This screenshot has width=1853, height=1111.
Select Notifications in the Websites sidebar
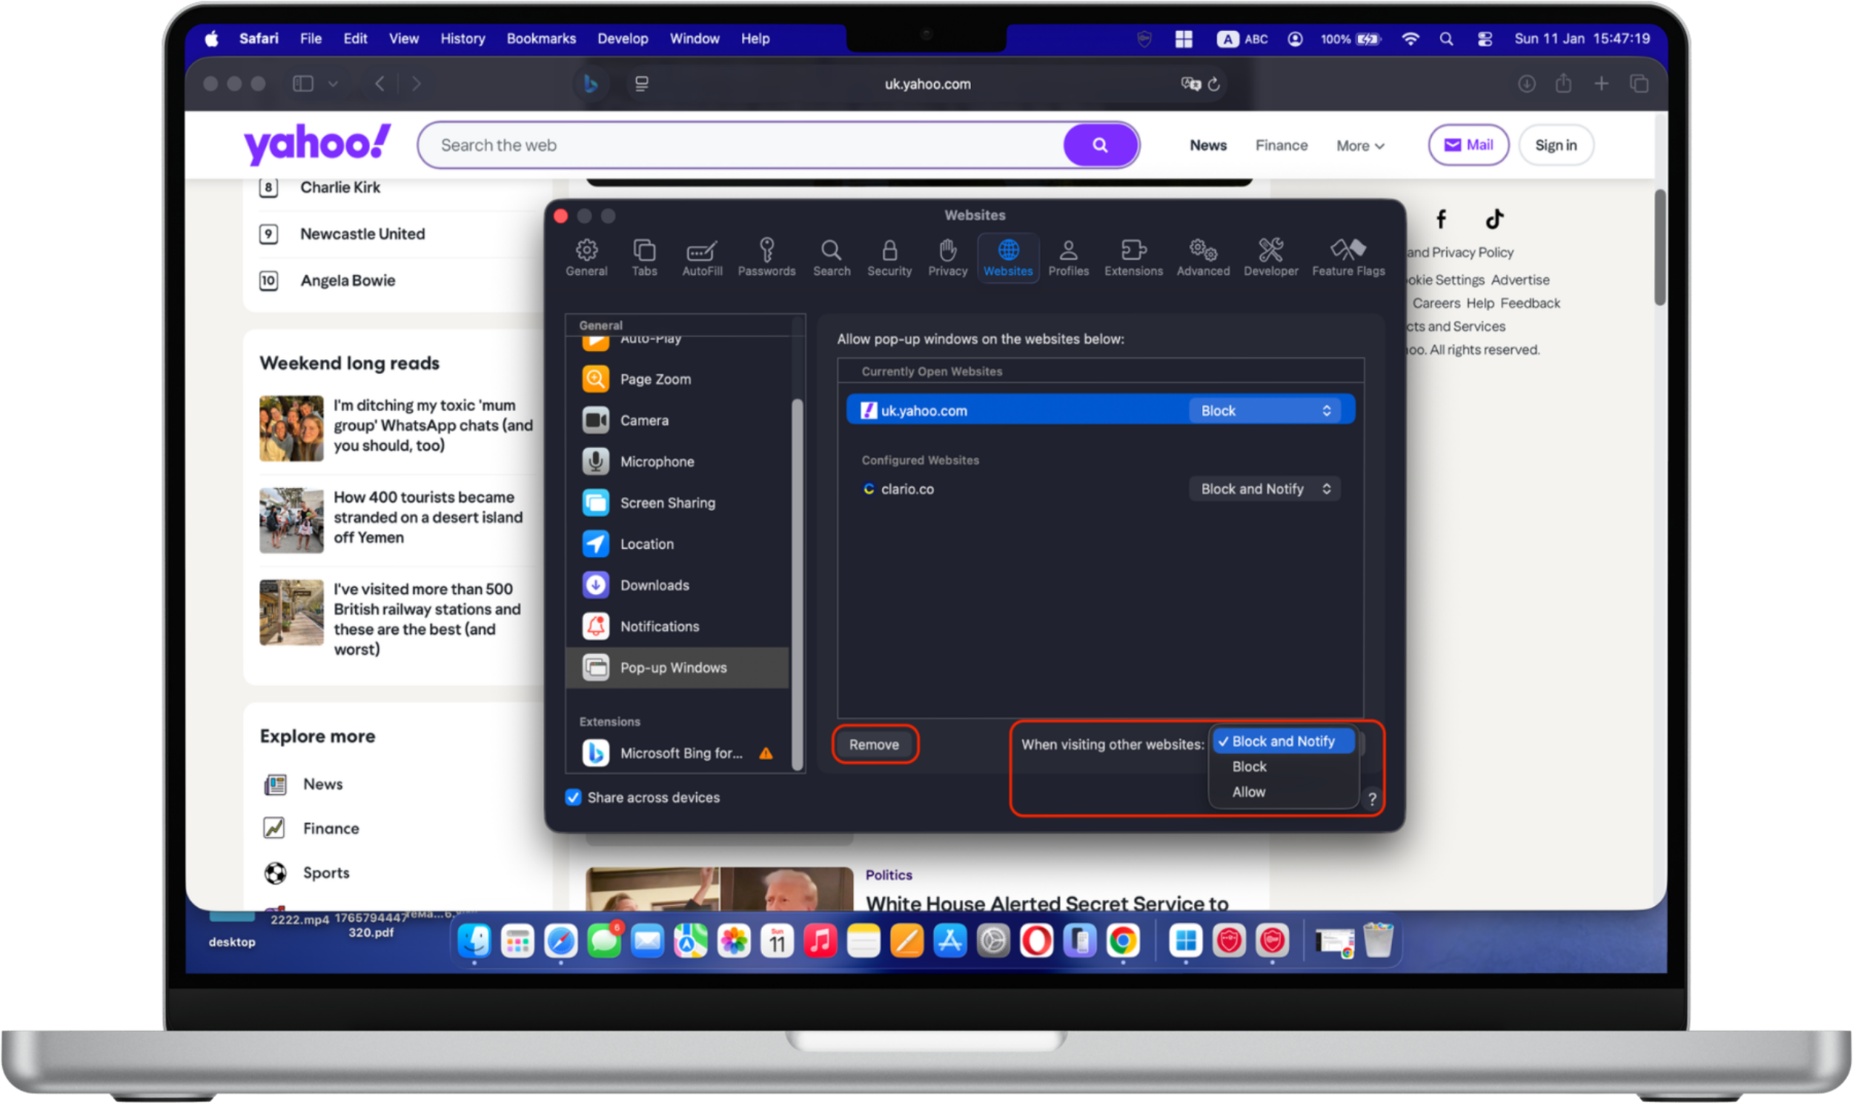[659, 626]
